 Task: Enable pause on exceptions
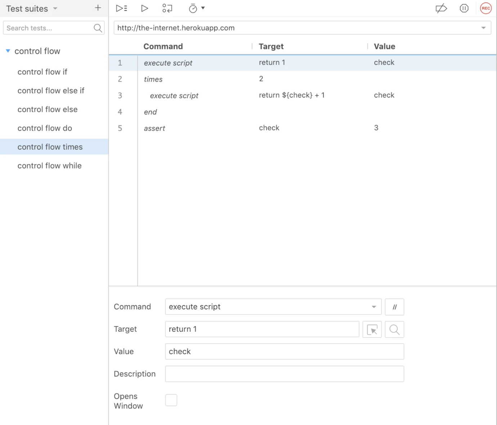pyautogui.click(x=464, y=8)
